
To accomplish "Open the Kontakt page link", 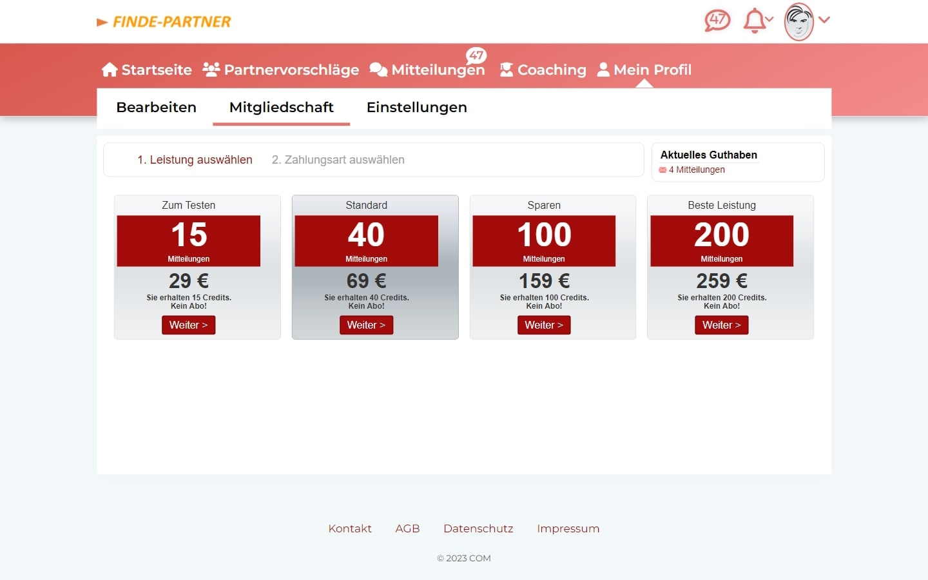I will [x=350, y=528].
